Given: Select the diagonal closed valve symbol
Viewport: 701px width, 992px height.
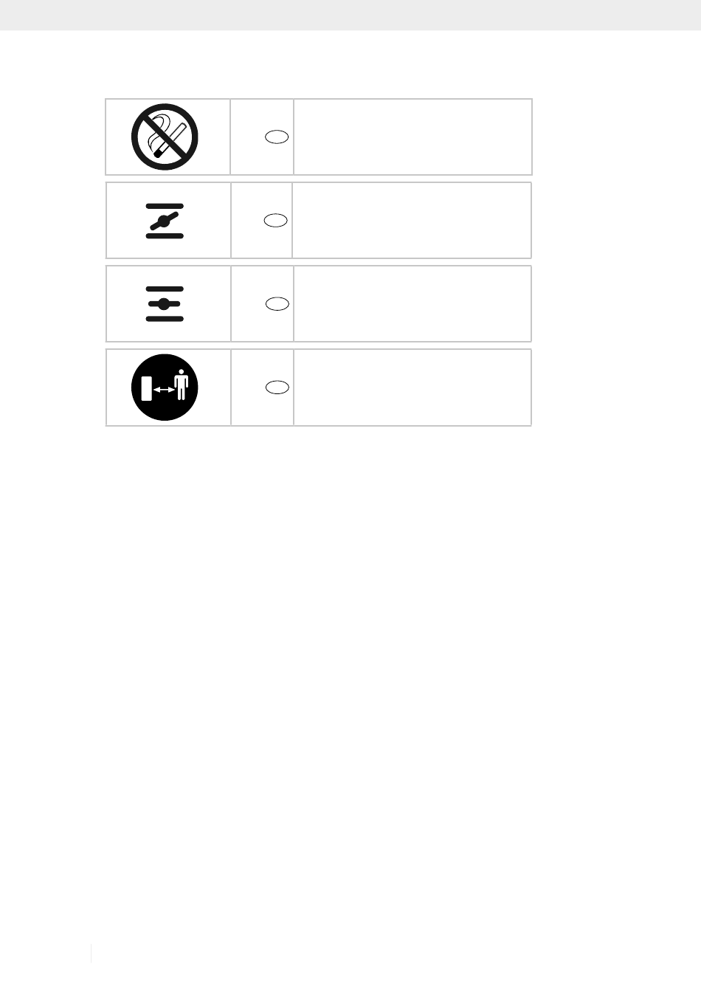Looking at the screenshot, I should 165,221.
